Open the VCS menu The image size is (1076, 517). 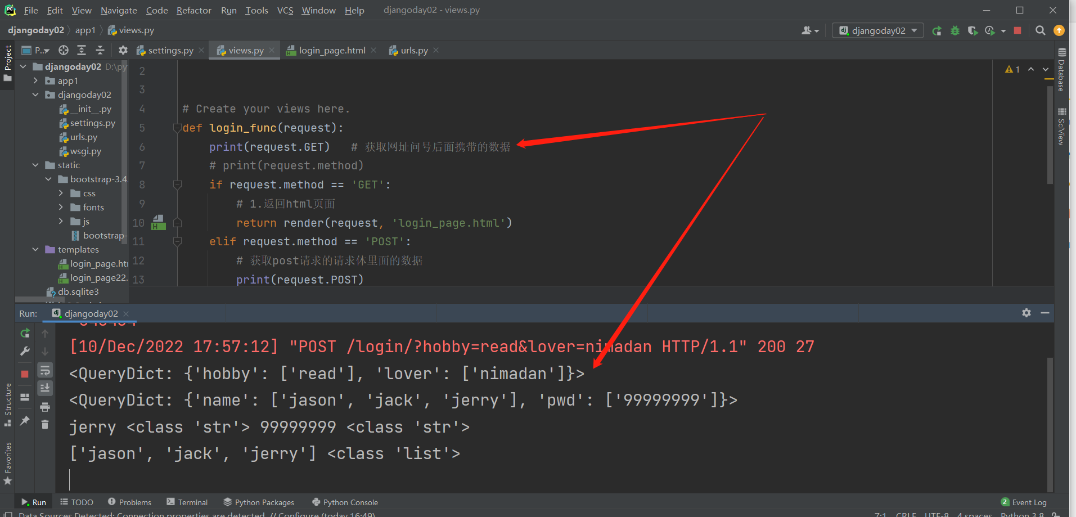click(x=285, y=10)
